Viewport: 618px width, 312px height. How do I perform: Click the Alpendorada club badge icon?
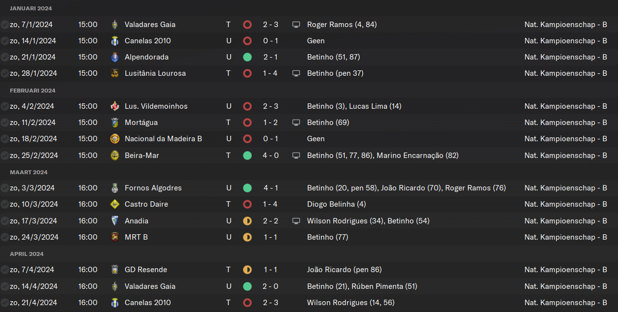pos(115,57)
